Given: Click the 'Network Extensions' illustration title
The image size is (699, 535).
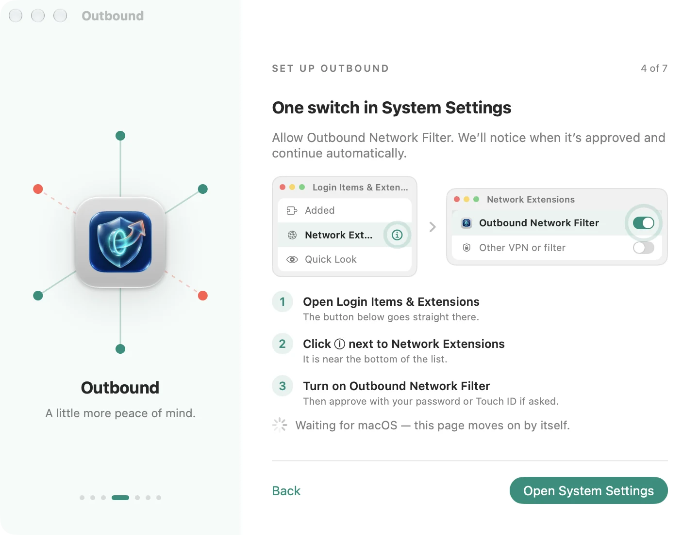Looking at the screenshot, I should (x=531, y=199).
